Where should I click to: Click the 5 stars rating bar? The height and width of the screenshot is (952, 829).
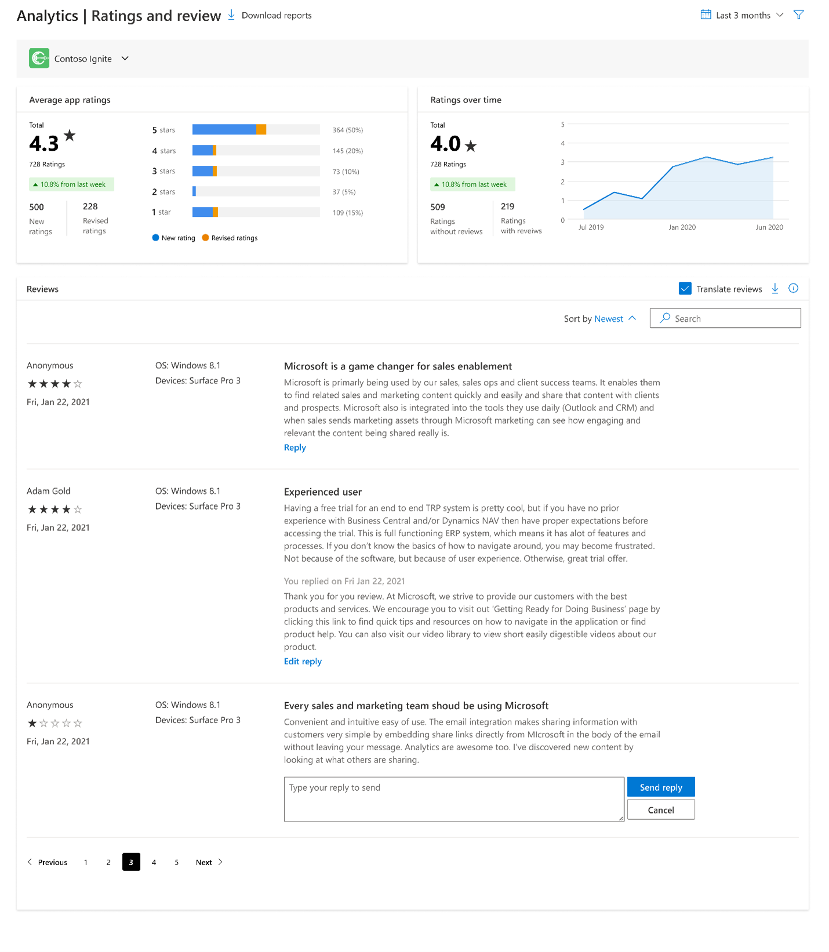click(256, 130)
